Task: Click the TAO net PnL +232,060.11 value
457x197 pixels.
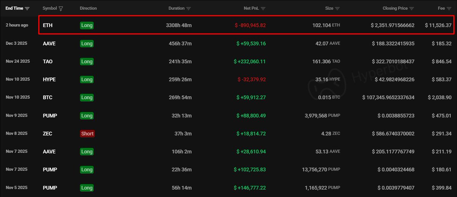Action: pyautogui.click(x=251, y=62)
